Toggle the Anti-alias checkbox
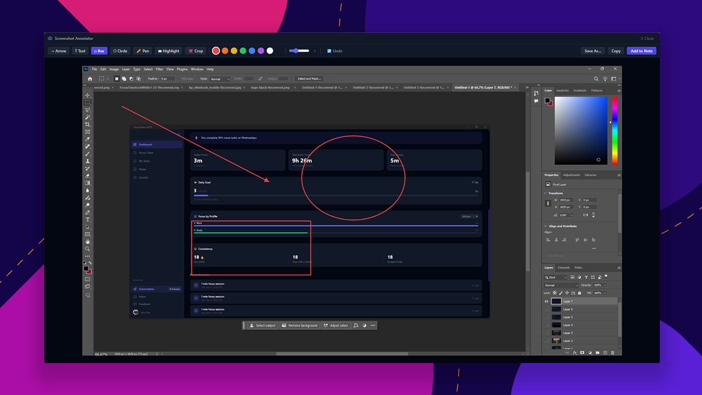 179,79
